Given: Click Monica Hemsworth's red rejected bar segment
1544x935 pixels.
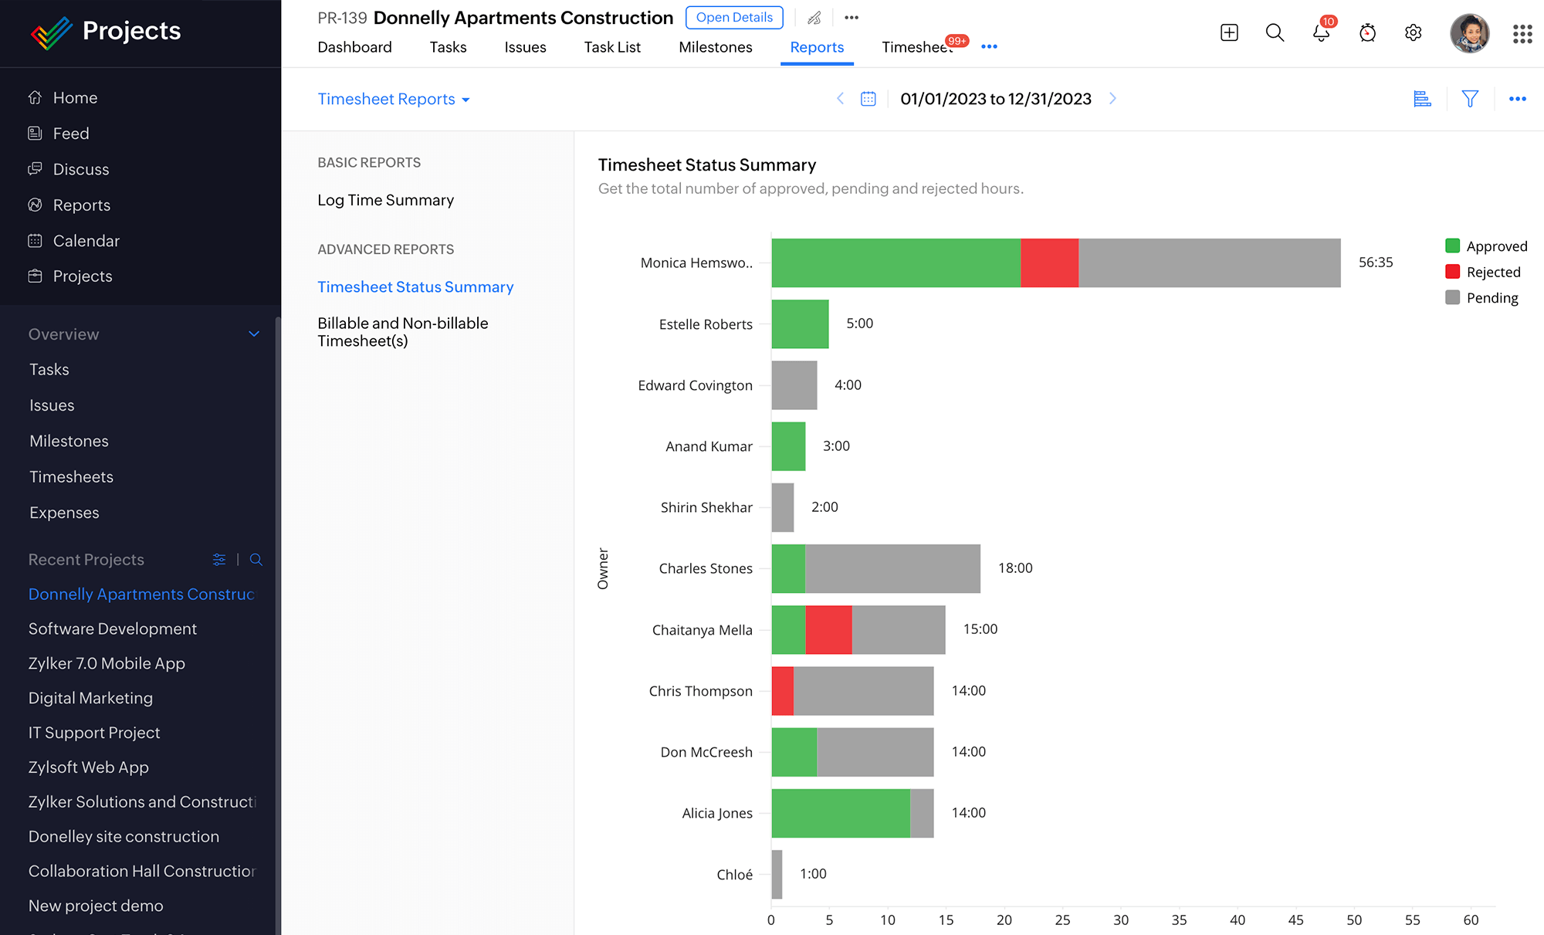Looking at the screenshot, I should click(1049, 263).
